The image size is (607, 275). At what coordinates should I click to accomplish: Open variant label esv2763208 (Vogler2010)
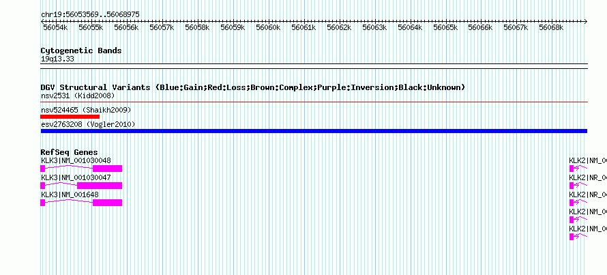[88, 124]
